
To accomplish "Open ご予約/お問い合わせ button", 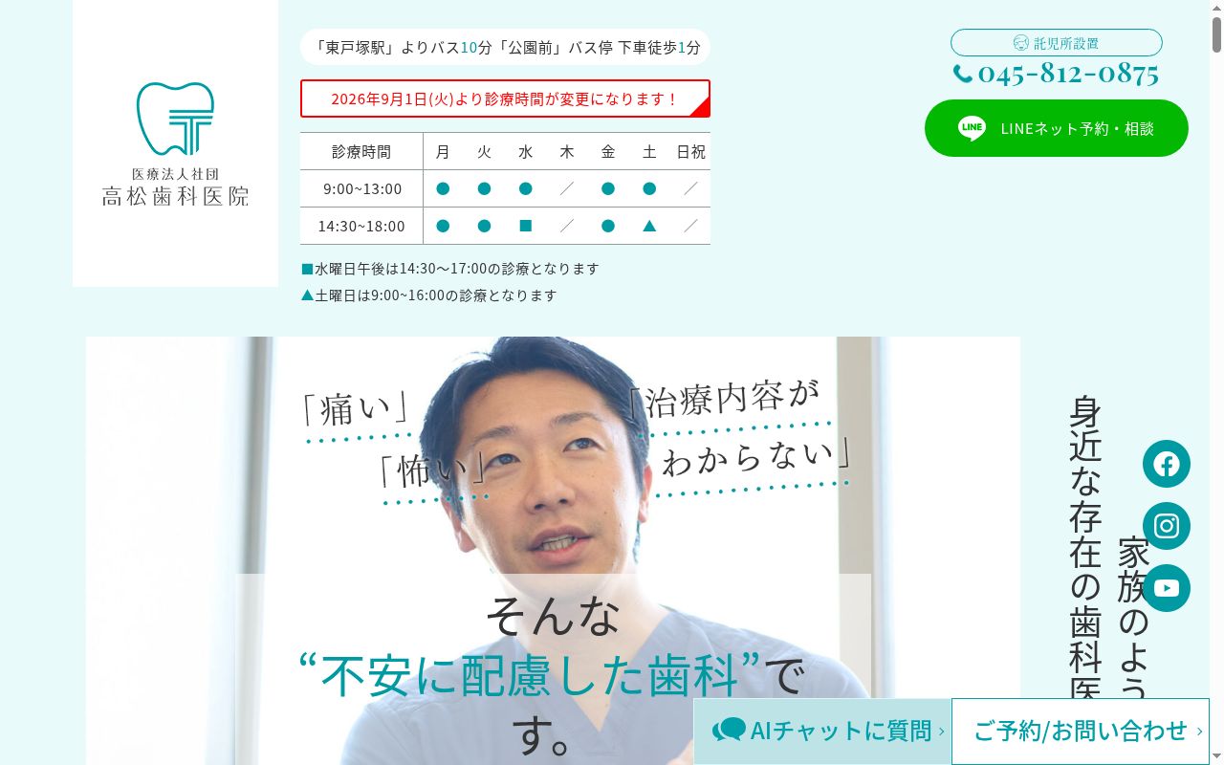I will tap(1081, 732).
